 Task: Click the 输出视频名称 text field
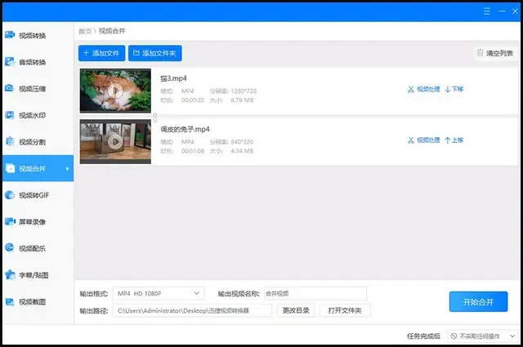(x=315, y=293)
